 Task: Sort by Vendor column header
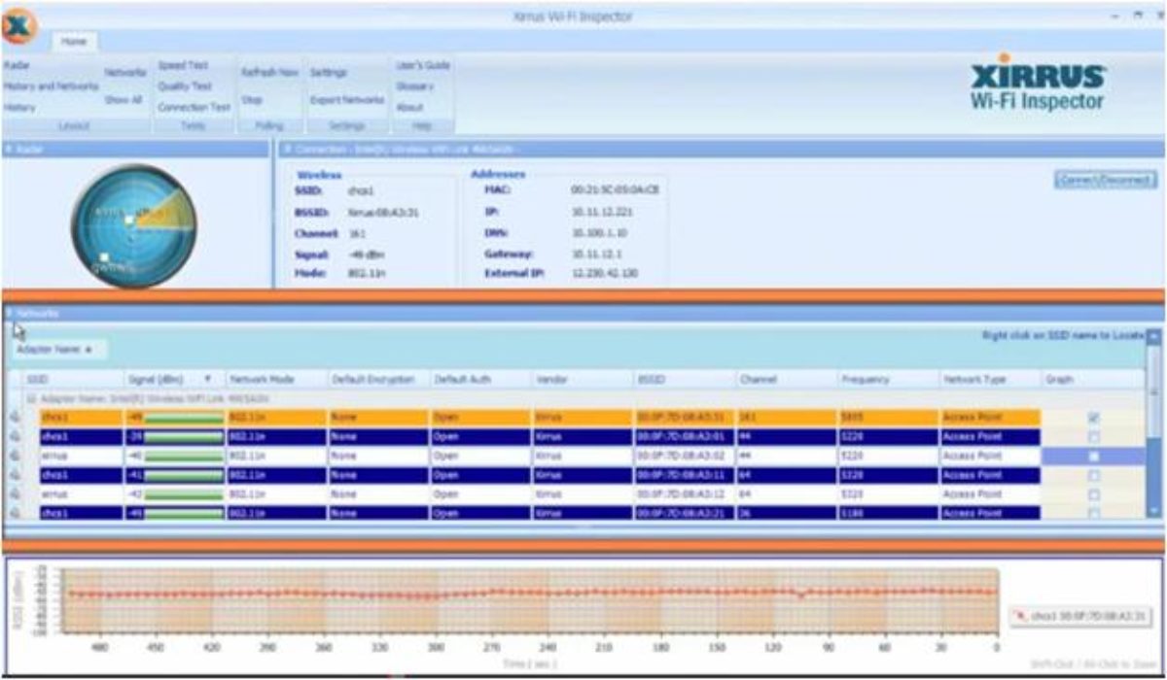(582, 380)
